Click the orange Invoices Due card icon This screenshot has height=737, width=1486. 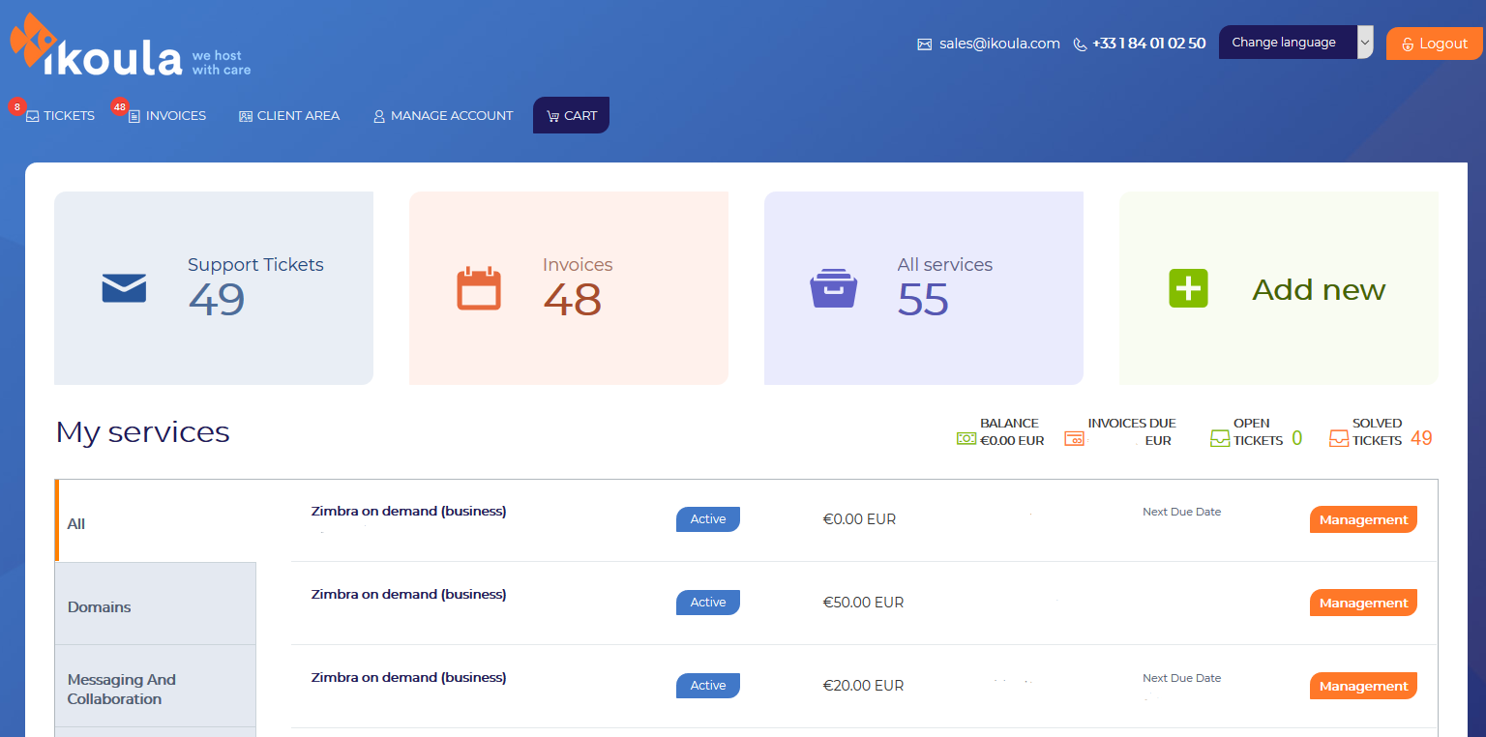[1074, 438]
